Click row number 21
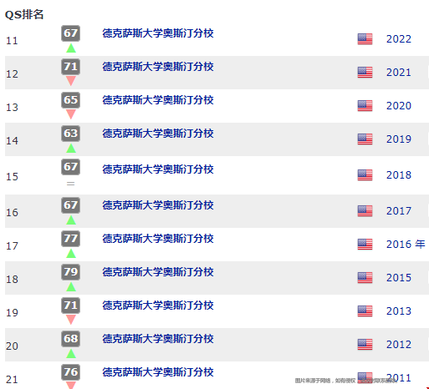Viewport: 429px width, 389px height. 12,380
